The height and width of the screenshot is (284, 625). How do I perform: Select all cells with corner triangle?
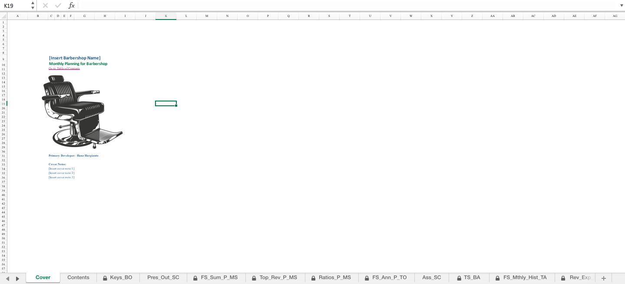[3, 16]
